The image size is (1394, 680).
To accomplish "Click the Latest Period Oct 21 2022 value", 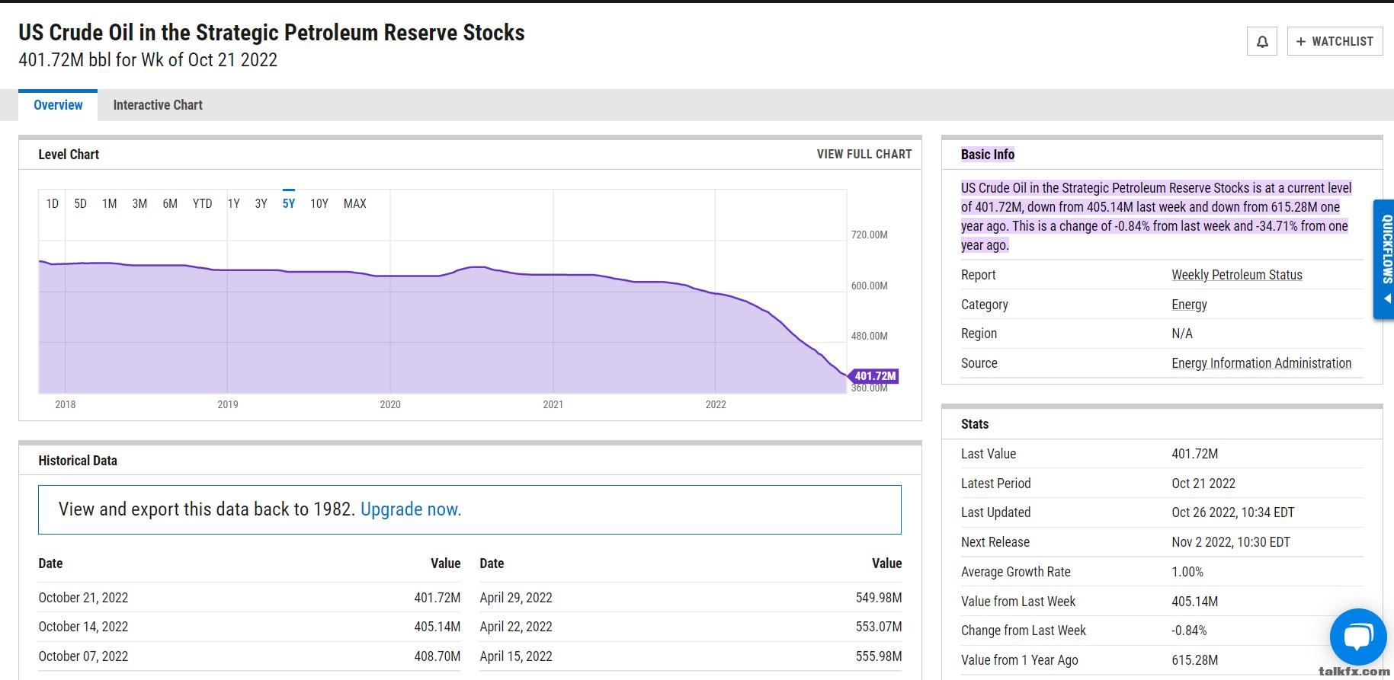I will 1203,484.
